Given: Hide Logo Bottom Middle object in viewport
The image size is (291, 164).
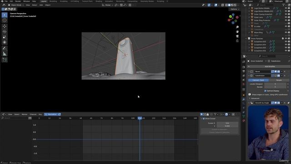Looking at the screenshot, I should (286, 8).
